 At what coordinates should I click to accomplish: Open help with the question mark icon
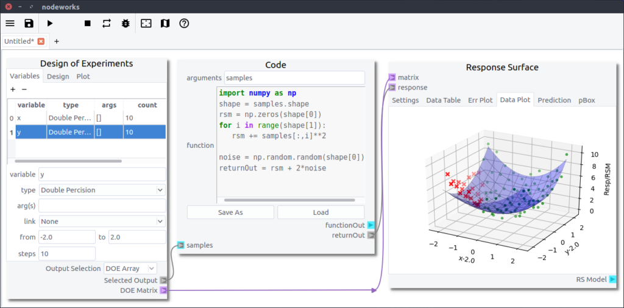tap(183, 23)
